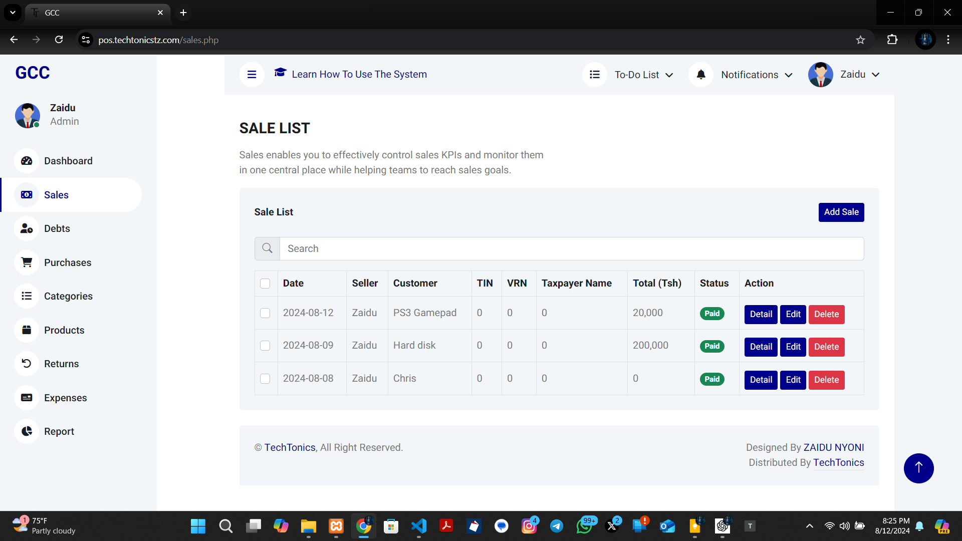The image size is (962, 541).
Task: Click the notifications bell icon
Action: click(x=701, y=75)
